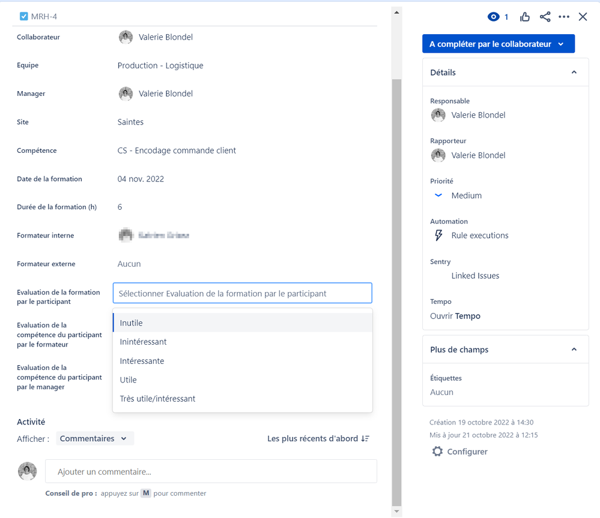600x518 pixels.
Task: Open the 'A compléter par le collaborateur' status dropdown
Action: (x=498, y=43)
